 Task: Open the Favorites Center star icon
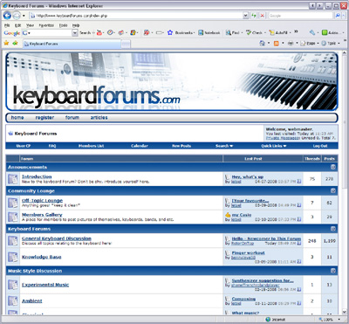point(6,43)
